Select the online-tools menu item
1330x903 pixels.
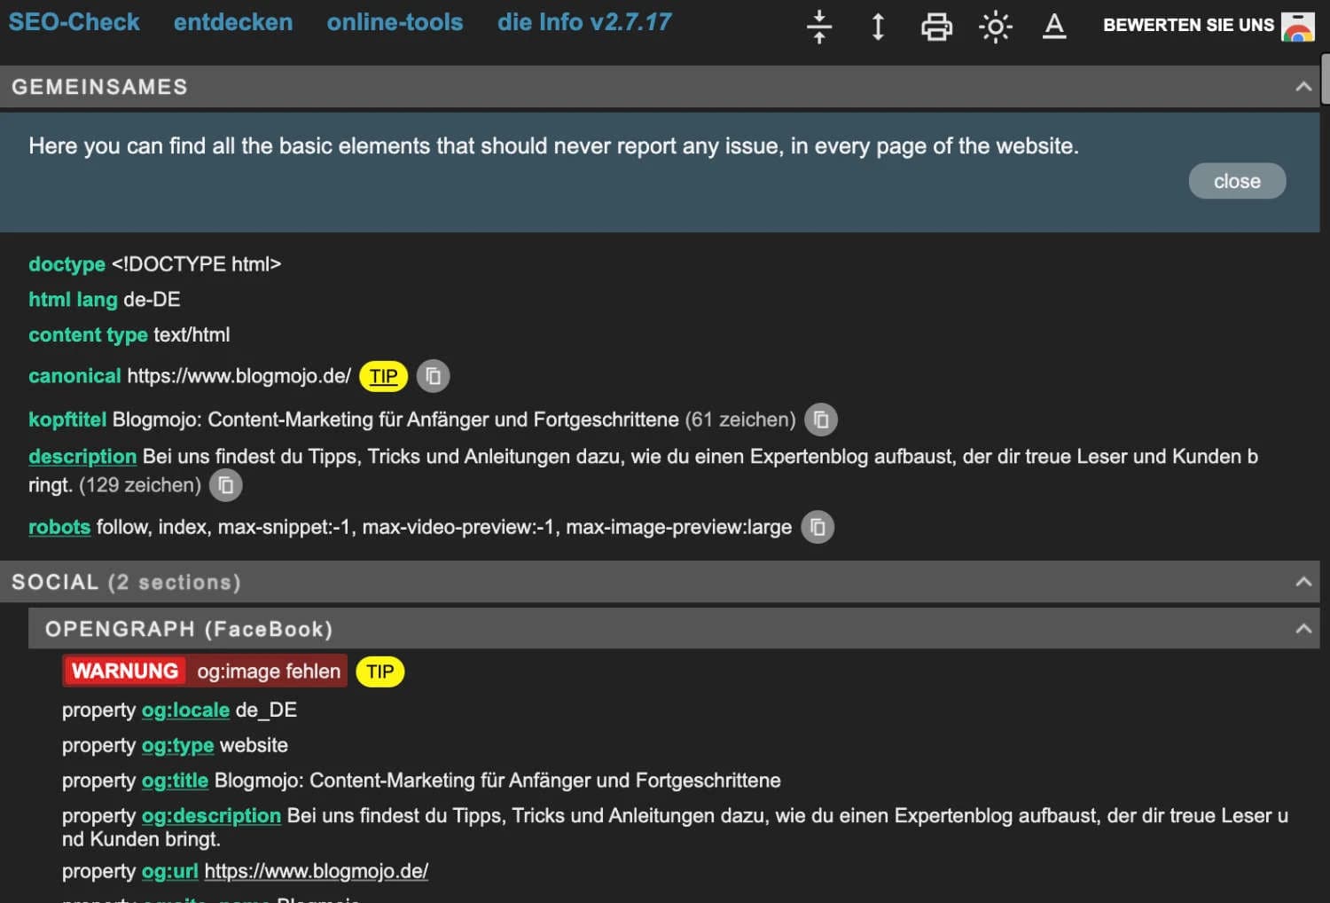395,22
